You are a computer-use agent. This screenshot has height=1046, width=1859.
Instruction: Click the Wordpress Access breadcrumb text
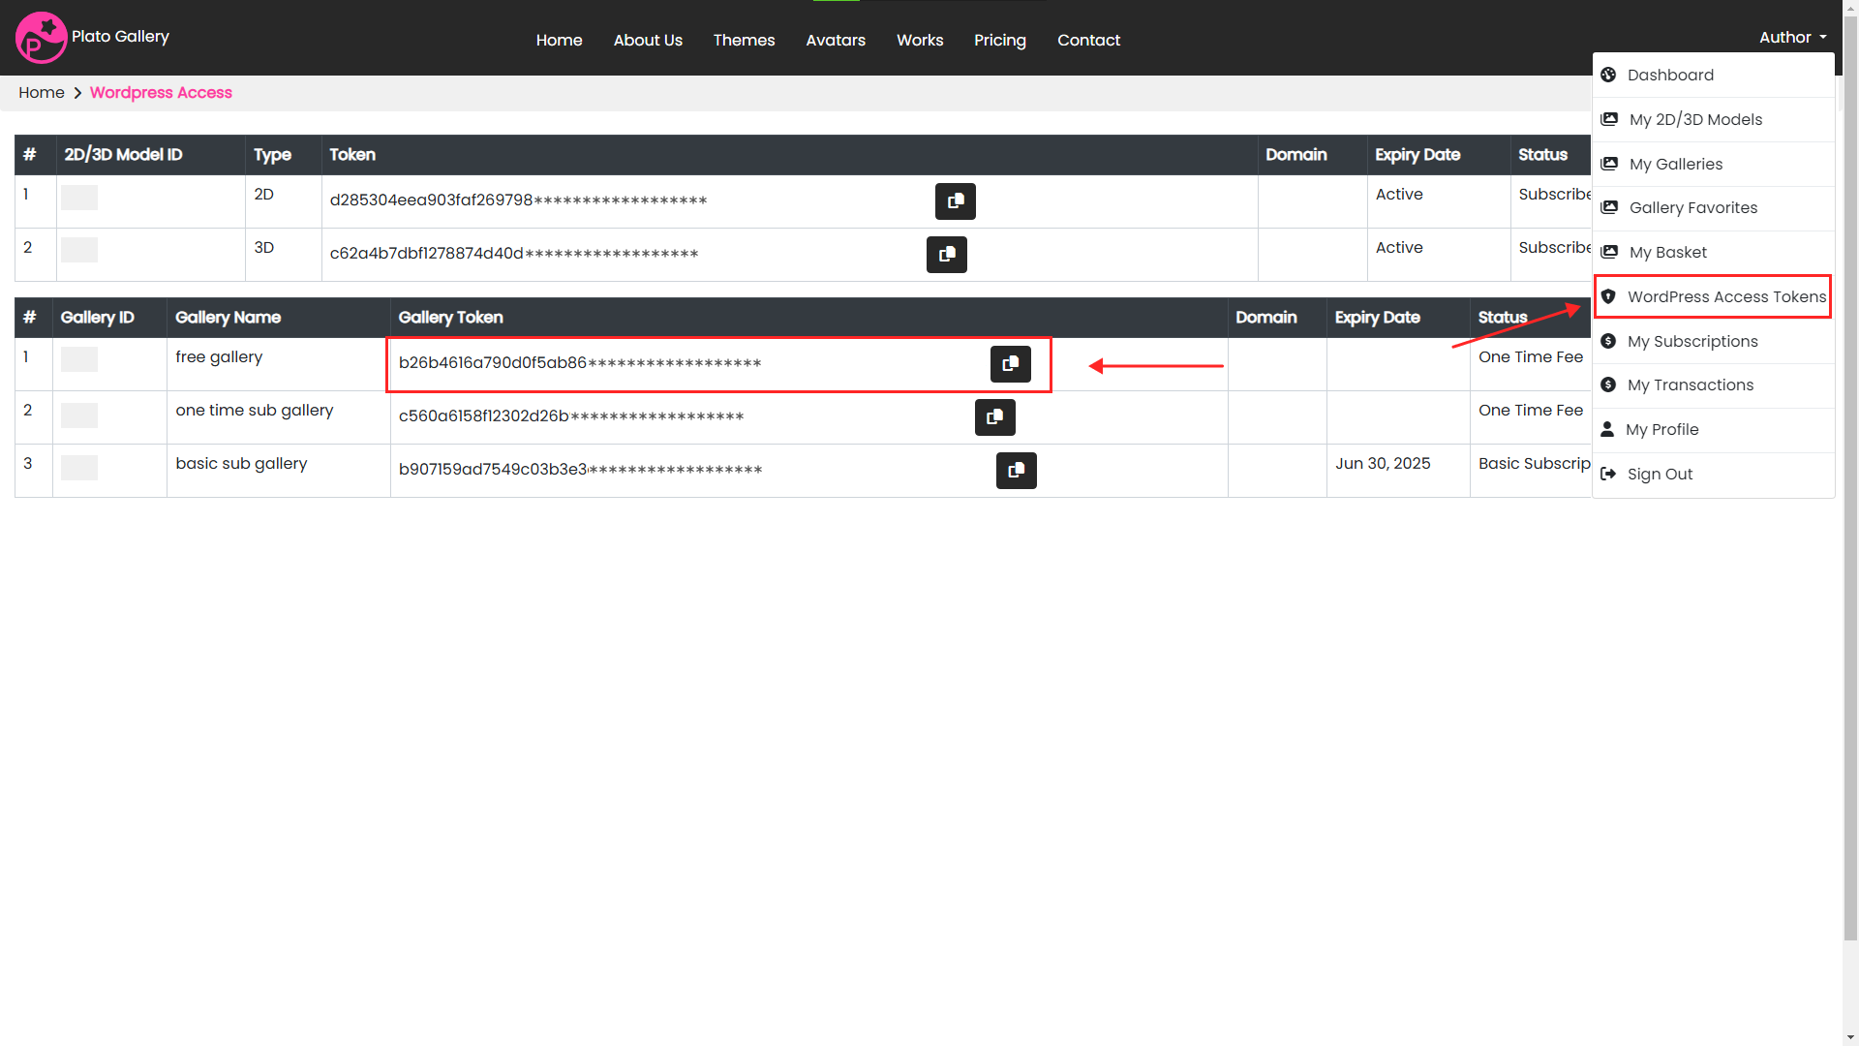point(161,92)
